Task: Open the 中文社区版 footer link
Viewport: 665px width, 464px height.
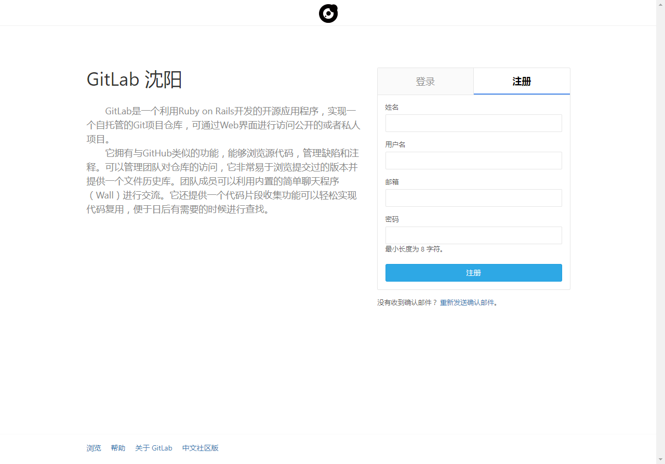Action: [x=201, y=448]
